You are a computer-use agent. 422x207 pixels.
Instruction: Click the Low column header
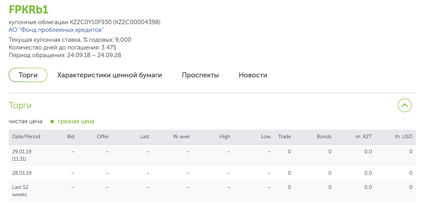(266, 136)
